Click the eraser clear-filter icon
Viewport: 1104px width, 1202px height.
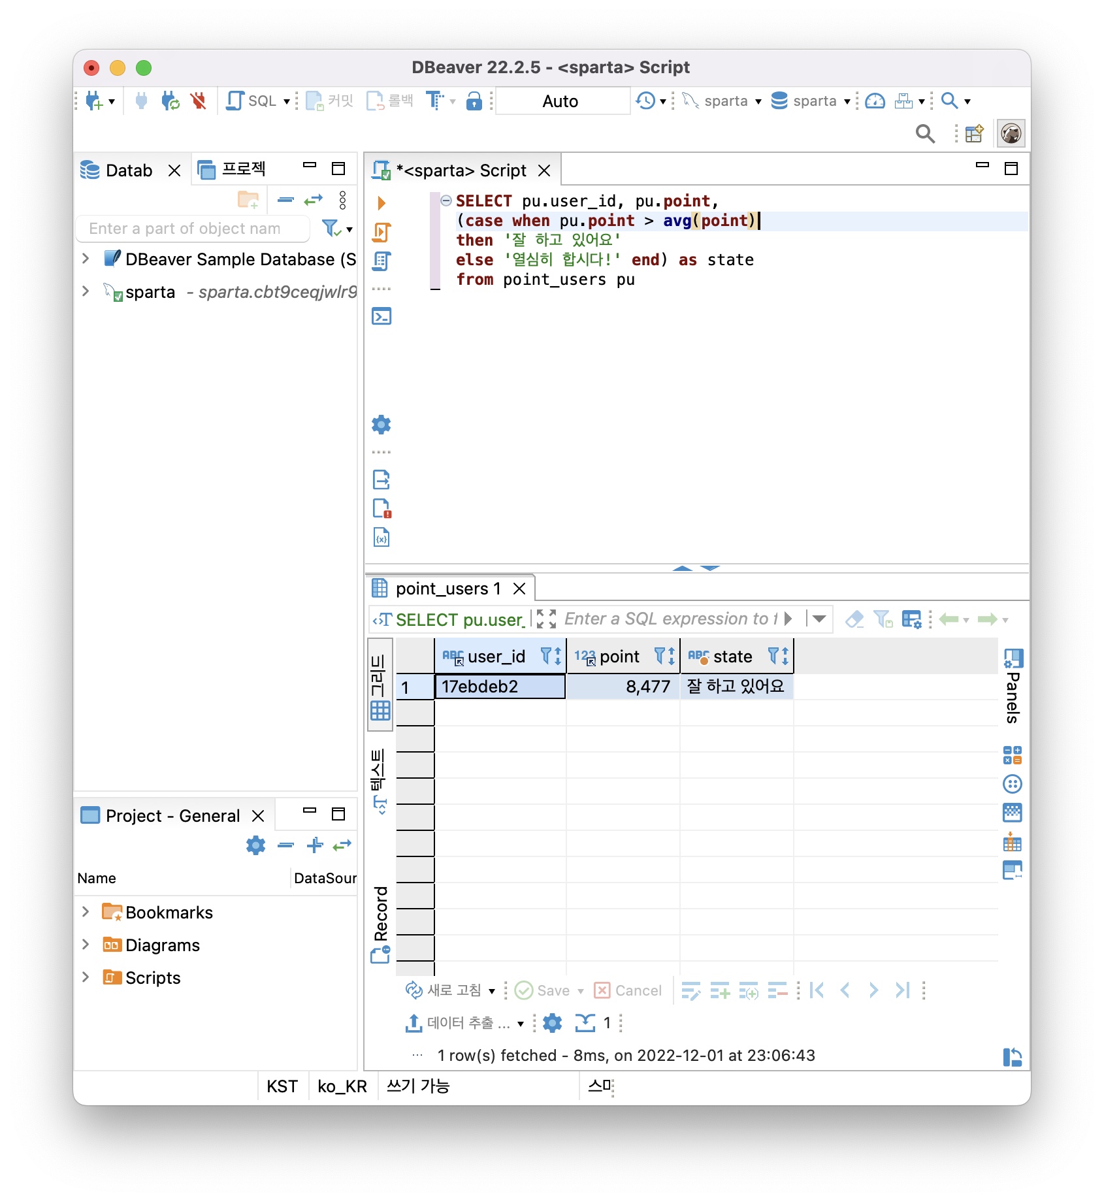[854, 619]
